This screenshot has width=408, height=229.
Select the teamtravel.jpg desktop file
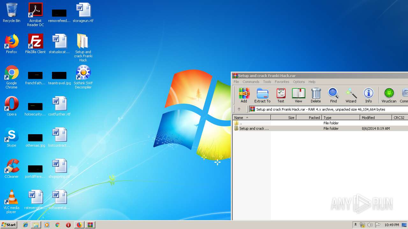(x=59, y=77)
